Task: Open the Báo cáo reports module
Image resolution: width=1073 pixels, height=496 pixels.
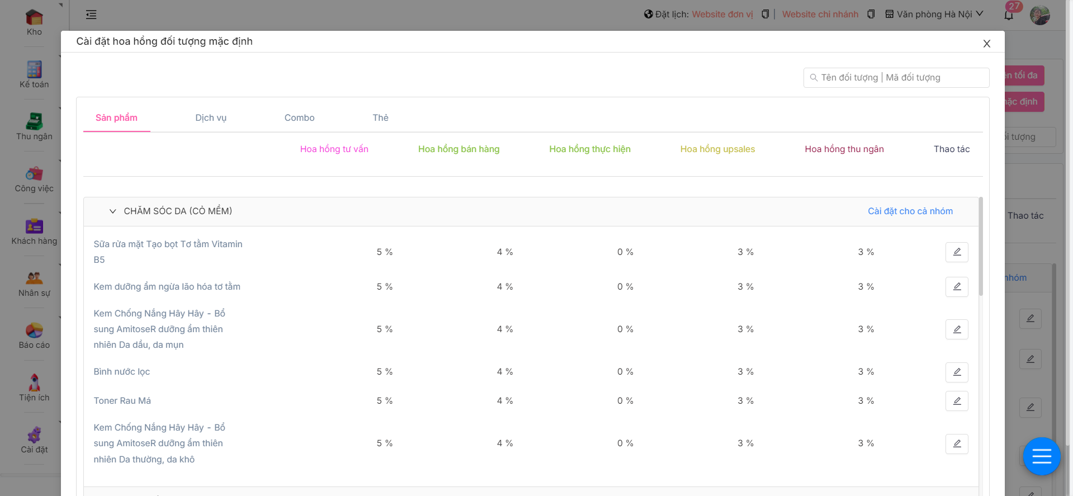Action: point(34,336)
